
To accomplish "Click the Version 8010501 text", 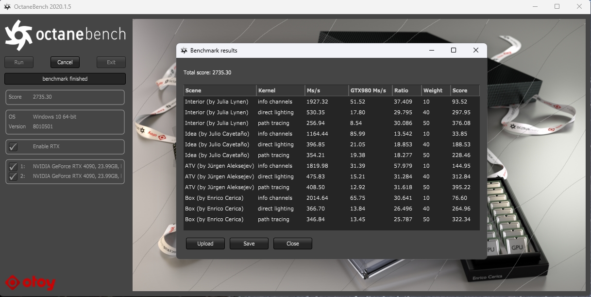I will [x=42, y=126].
